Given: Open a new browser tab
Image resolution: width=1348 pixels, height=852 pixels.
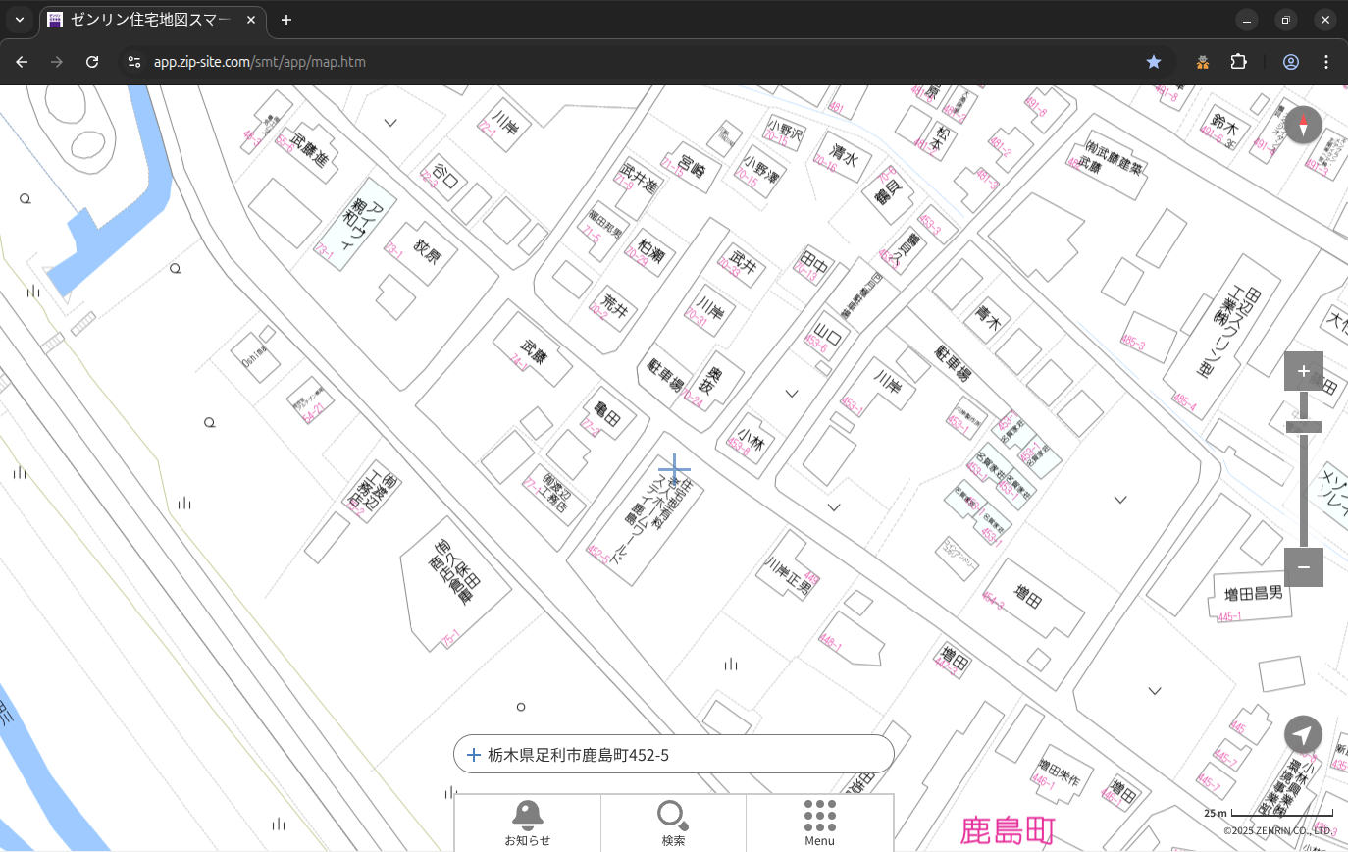Looking at the screenshot, I should [x=286, y=20].
